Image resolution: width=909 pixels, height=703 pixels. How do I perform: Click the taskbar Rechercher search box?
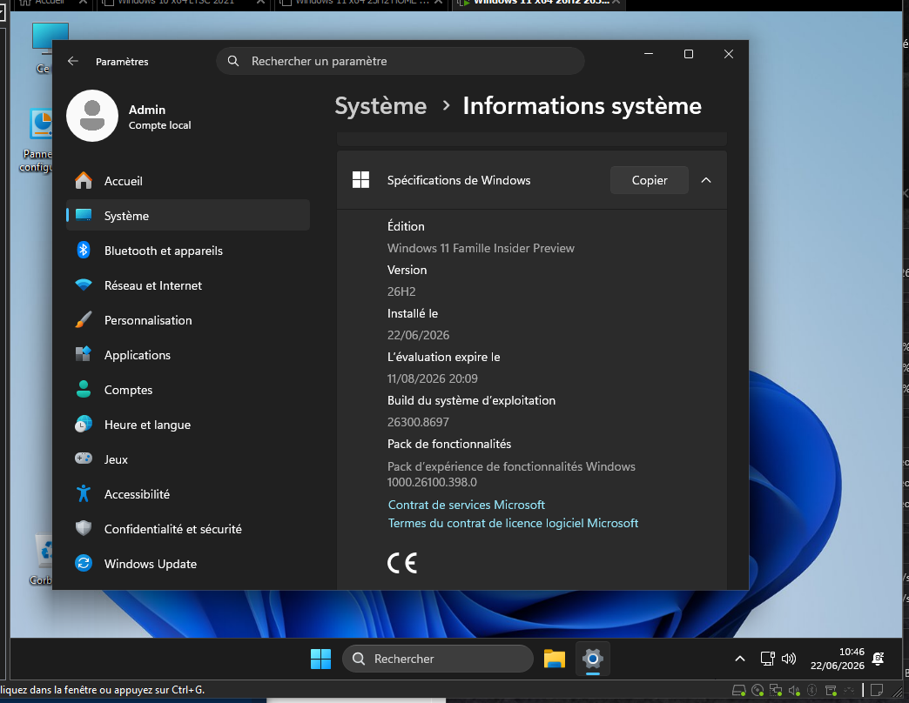coord(438,659)
